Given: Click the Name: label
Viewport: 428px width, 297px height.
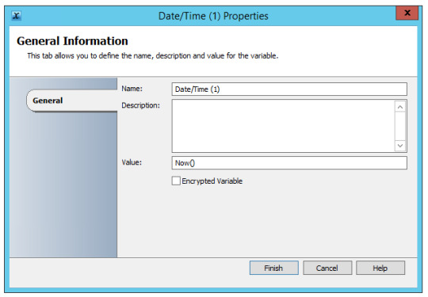Looking at the screenshot, I should pyautogui.click(x=132, y=89).
